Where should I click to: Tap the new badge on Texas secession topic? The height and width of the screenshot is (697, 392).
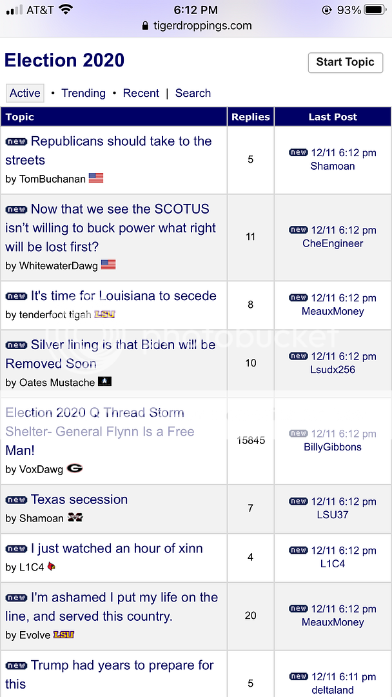(16, 500)
